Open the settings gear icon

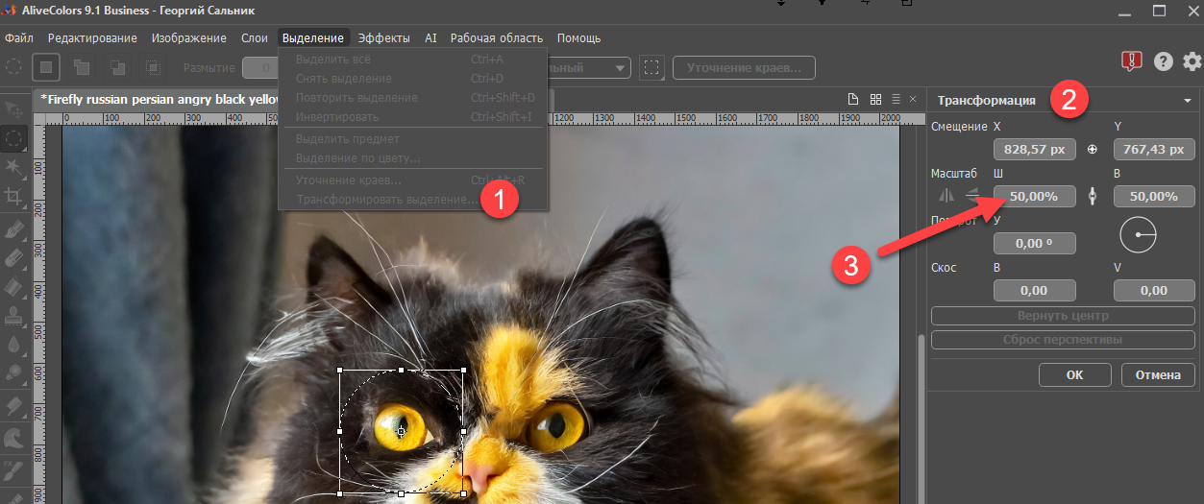1192,61
